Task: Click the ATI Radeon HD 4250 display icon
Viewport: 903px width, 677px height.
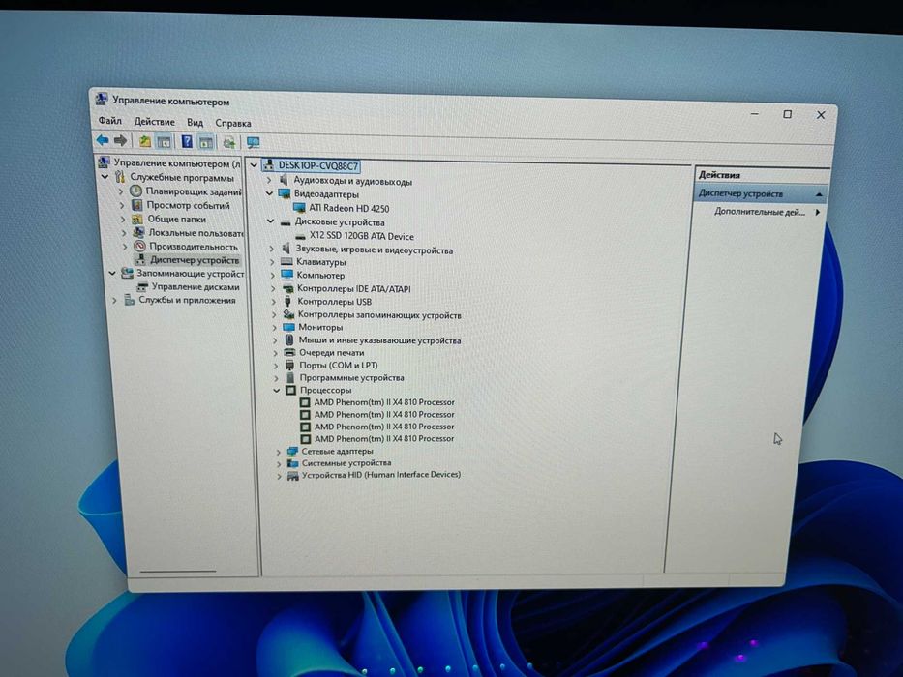Action: [x=299, y=208]
